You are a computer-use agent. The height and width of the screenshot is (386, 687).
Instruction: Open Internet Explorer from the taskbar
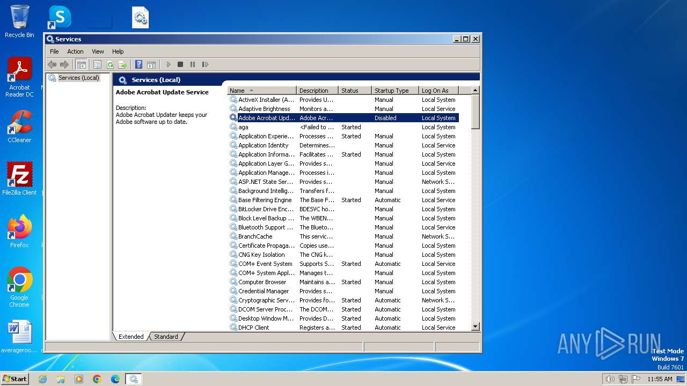point(42,379)
